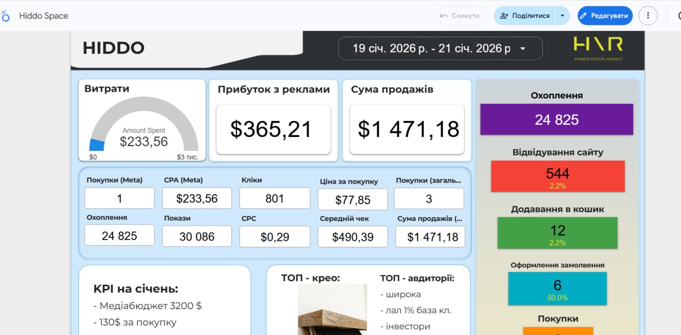The height and width of the screenshot is (335, 681).
Task: Click the ТОП - крео product thumbnail
Action: coord(332,310)
